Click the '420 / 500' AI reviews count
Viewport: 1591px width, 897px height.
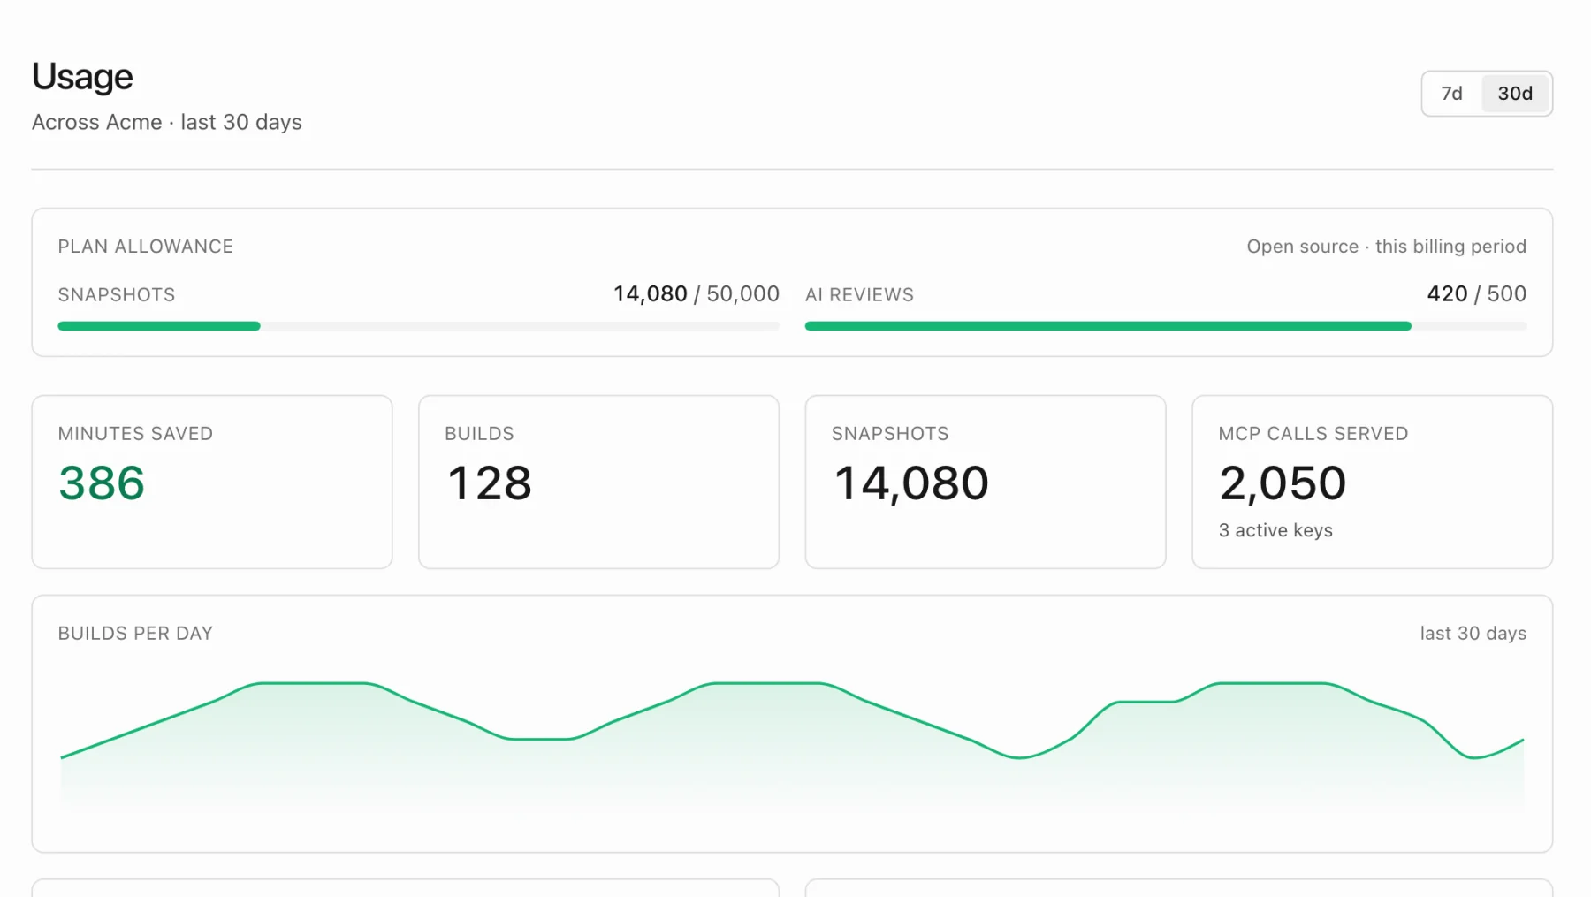coord(1476,293)
